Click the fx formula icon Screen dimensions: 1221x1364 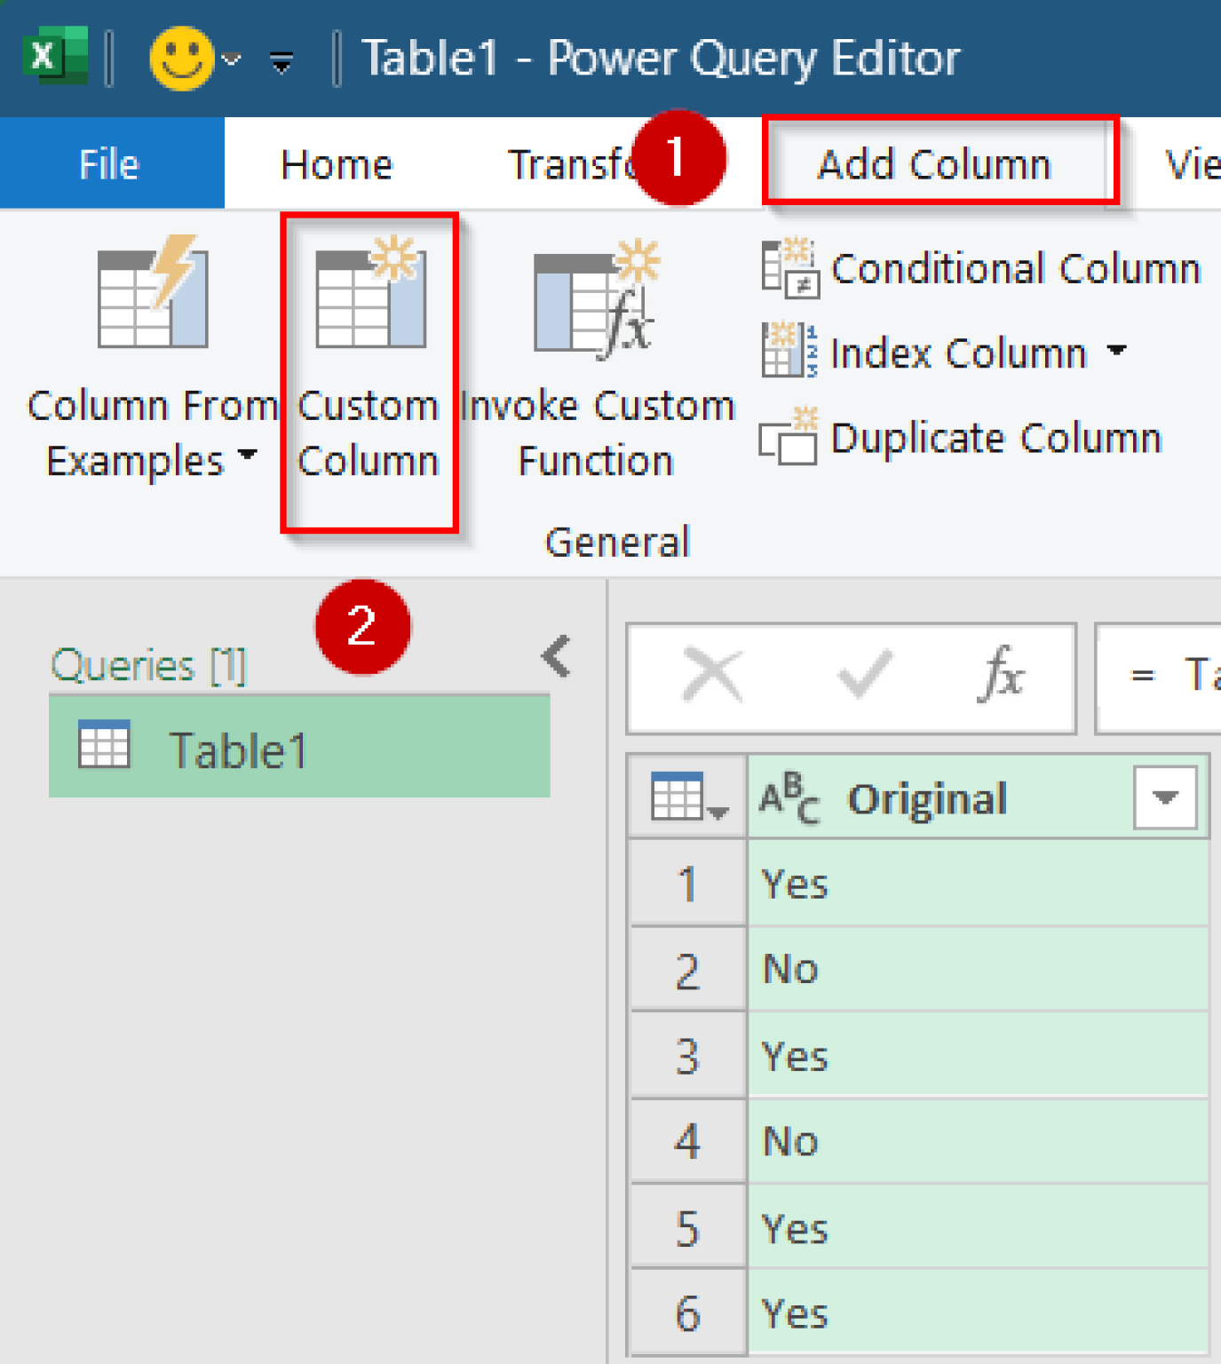point(1002,675)
